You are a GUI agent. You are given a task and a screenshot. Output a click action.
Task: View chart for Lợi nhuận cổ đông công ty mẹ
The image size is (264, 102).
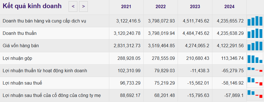255,95
